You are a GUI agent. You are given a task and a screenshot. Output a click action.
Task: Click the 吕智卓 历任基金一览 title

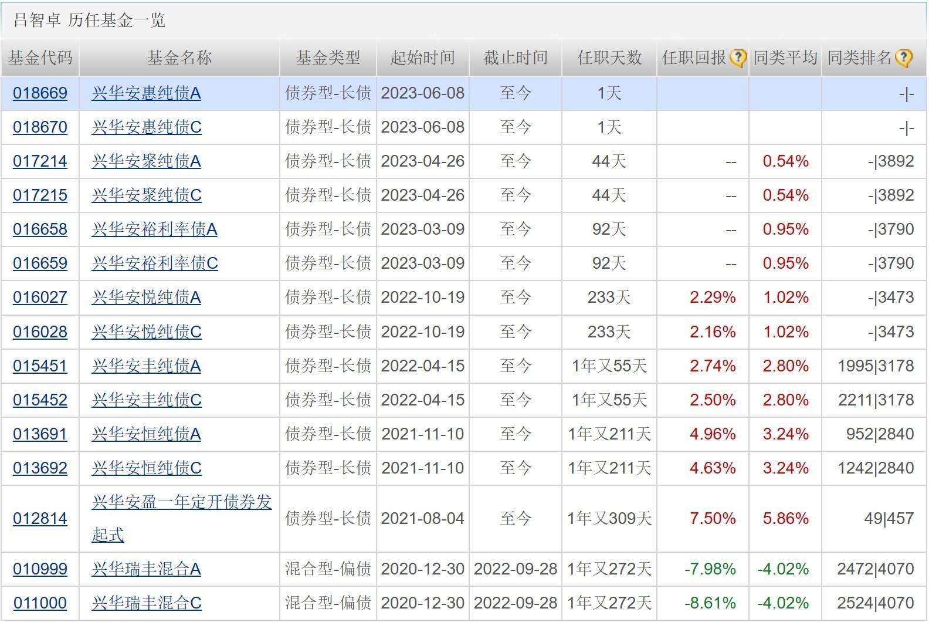[x=89, y=21]
